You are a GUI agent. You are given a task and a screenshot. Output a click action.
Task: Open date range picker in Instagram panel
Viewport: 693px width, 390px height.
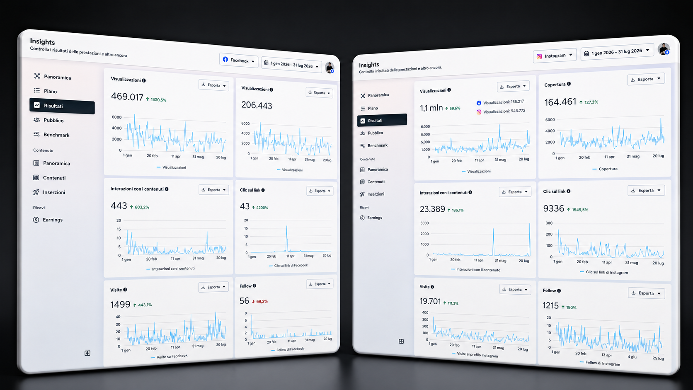617,52
